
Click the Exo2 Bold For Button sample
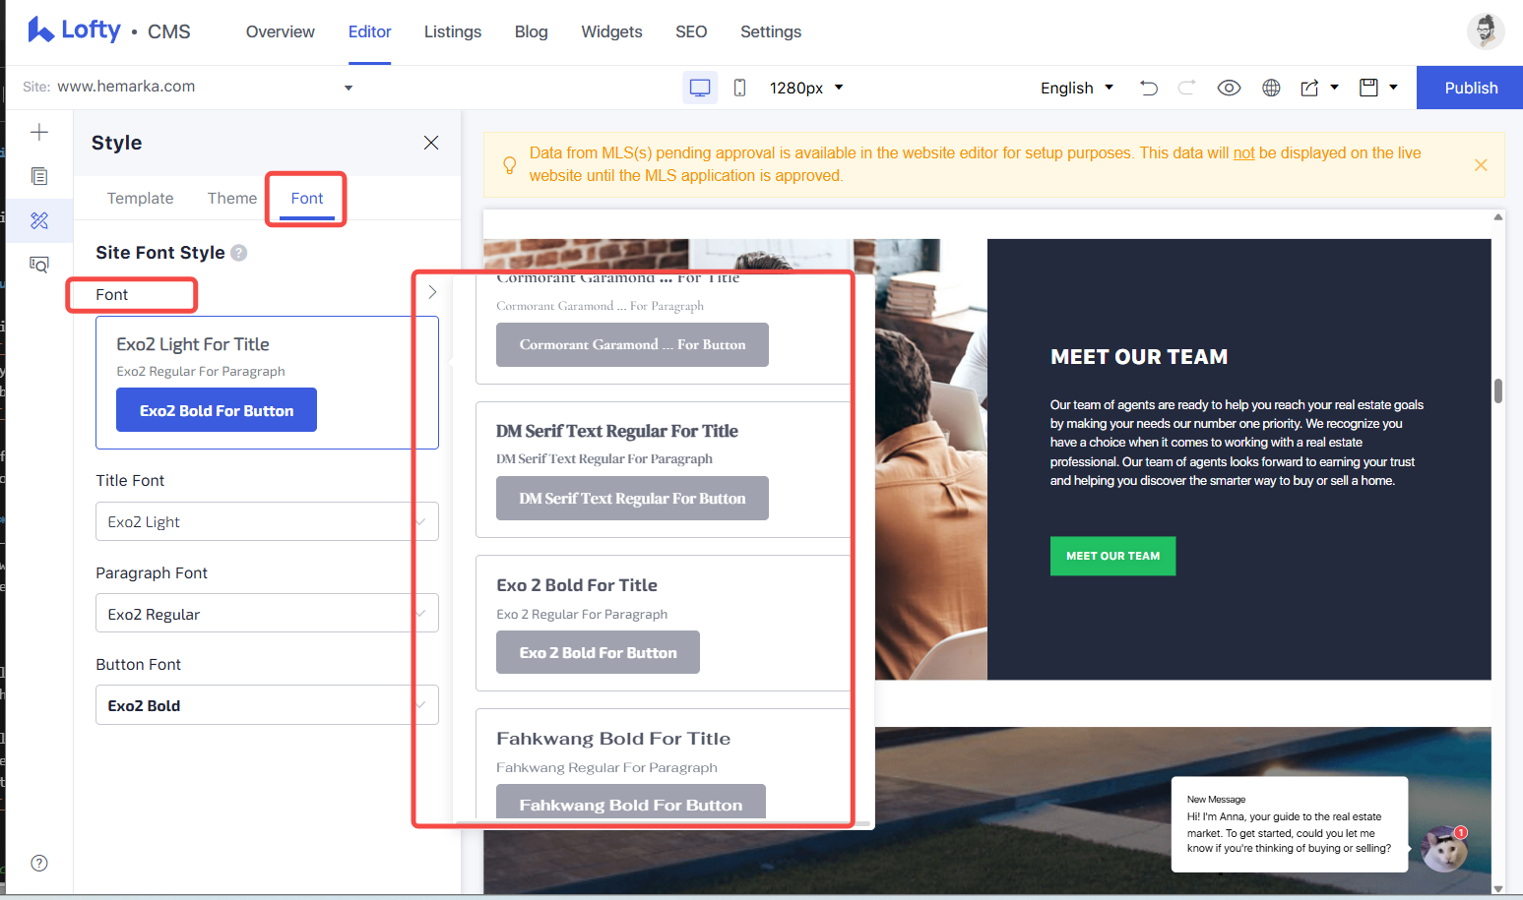pyautogui.click(x=217, y=410)
